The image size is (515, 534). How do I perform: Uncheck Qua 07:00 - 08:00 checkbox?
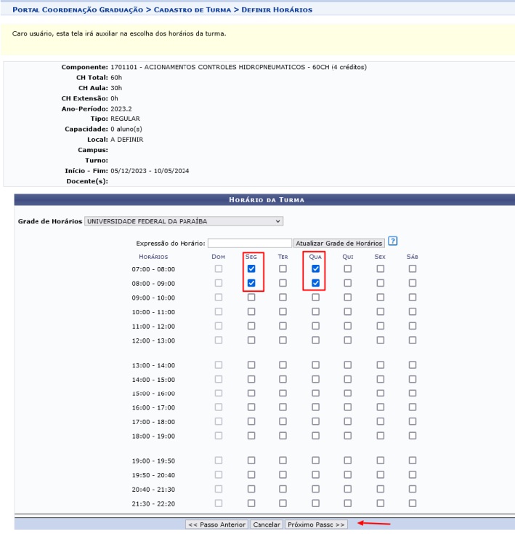315,268
